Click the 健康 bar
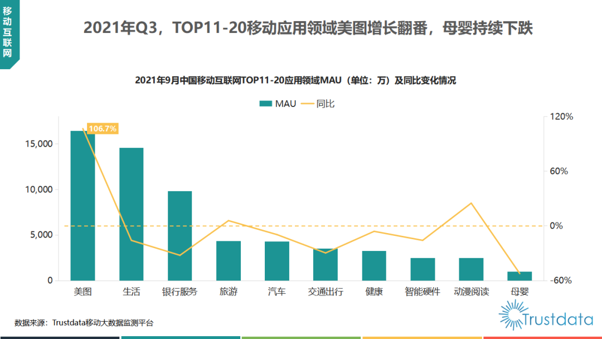Screen dimensions: 602x339 click(x=374, y=265)
